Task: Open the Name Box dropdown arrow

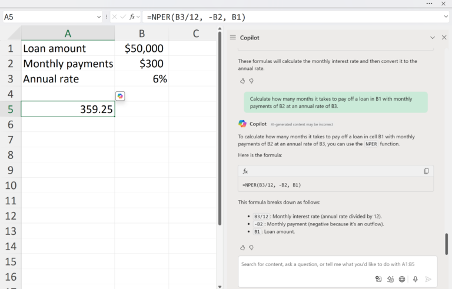Action: (99, 17)
